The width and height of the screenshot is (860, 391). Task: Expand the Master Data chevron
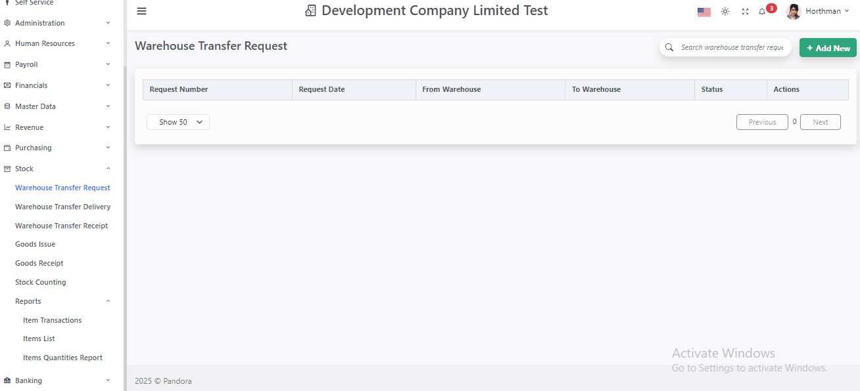tap(108, 106)
